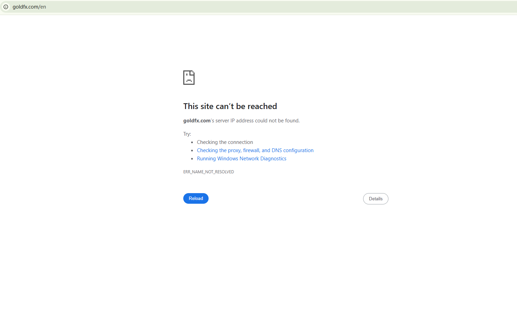Click the heading "This site can't be reached"
Screen dimensions: 517x322
230,106
